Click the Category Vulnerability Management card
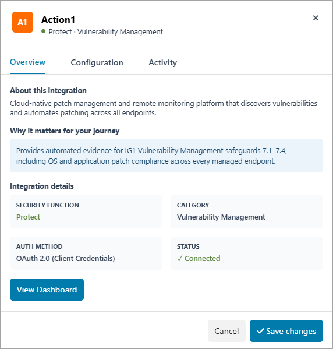Image resolution: width=333 pixels, height=349 pixels. tap(247, 211)
